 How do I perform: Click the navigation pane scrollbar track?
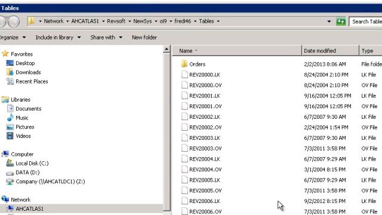(167, 131)
